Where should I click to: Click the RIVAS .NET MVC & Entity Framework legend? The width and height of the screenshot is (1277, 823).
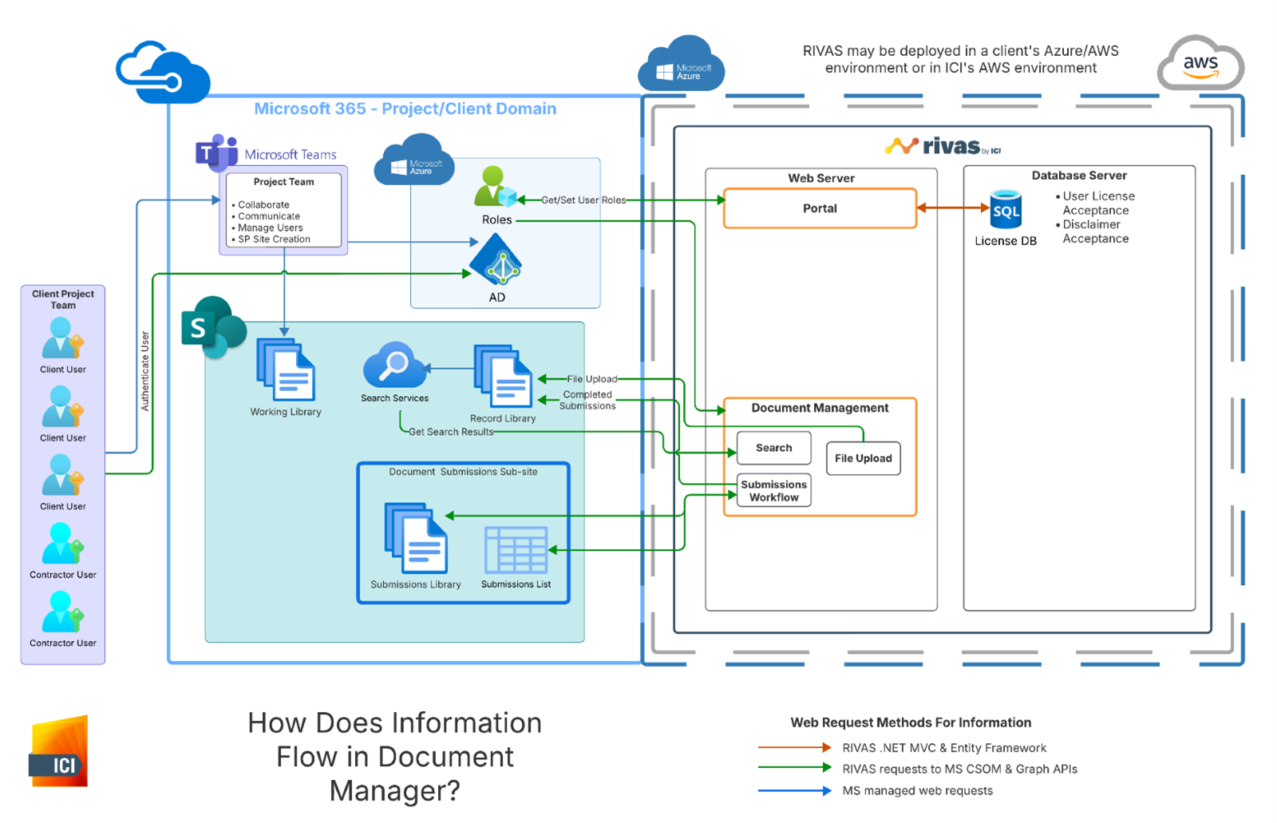(944, 748)
